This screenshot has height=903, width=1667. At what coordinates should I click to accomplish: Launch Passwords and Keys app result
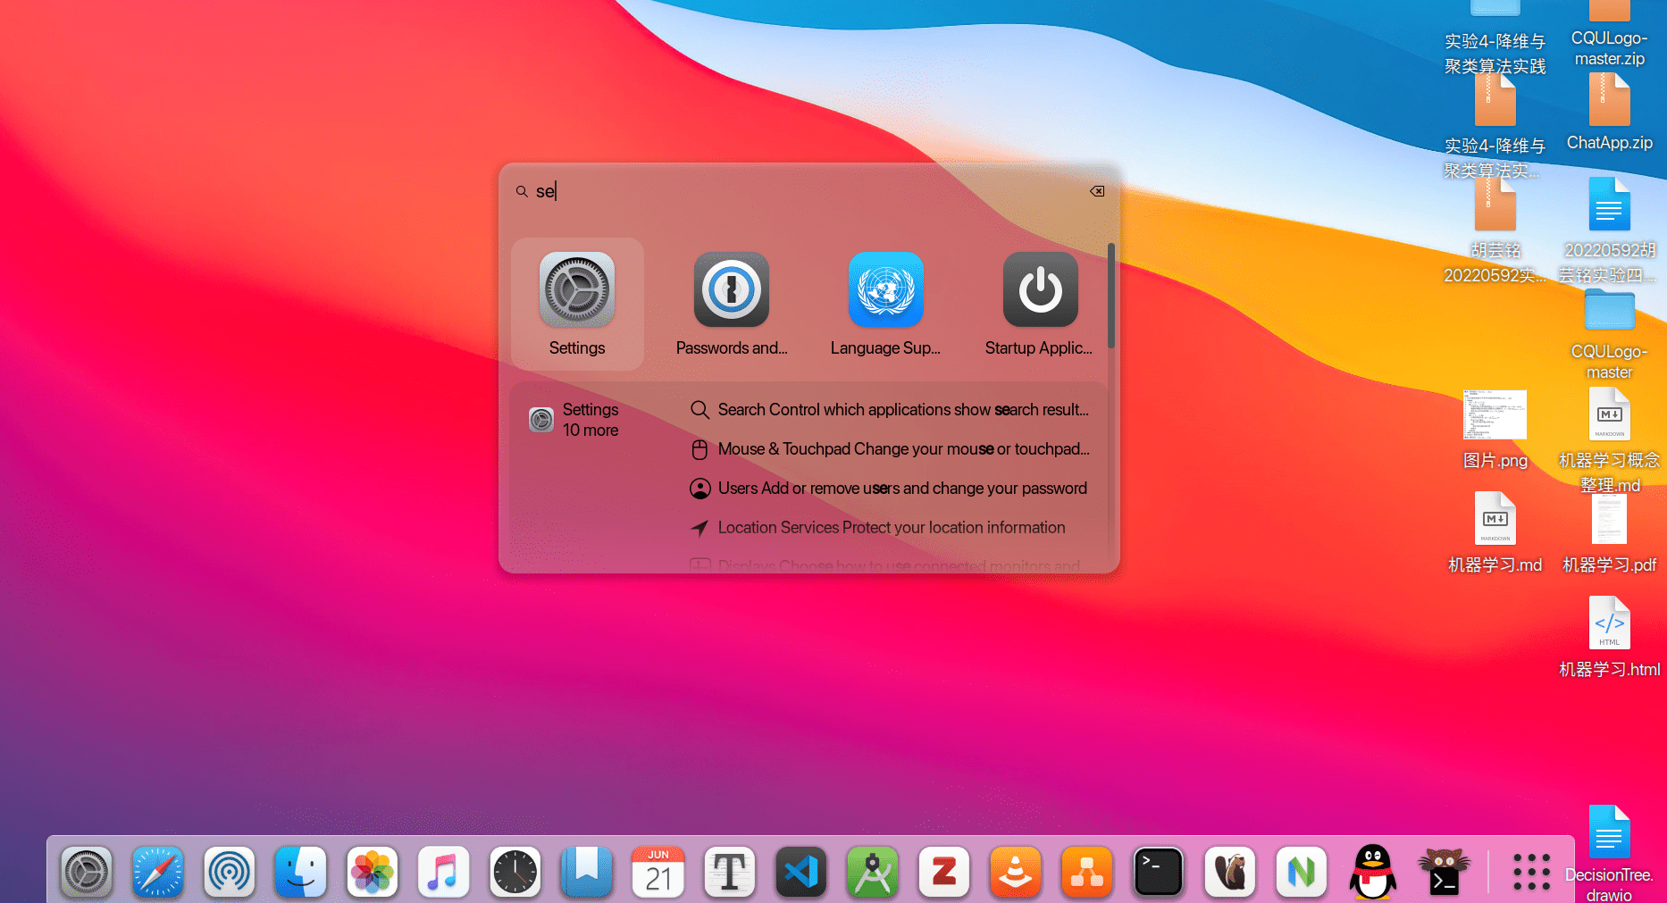731,304
